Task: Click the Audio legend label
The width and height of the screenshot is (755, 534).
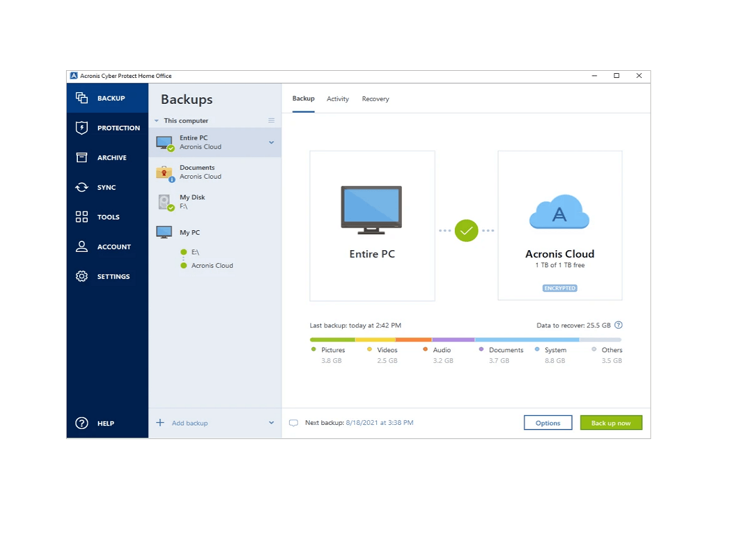Action: 442,350
